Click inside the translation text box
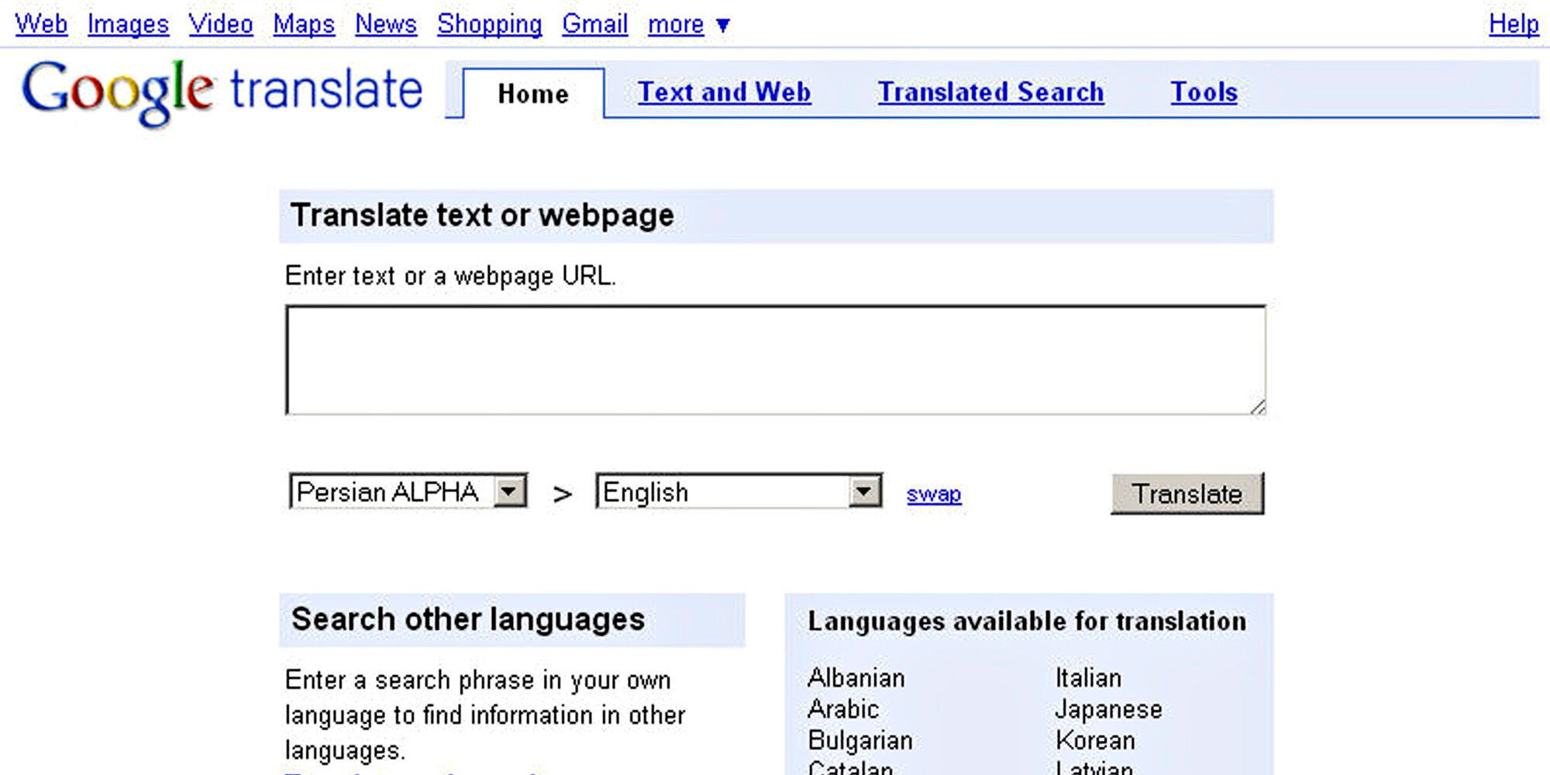 point(775,360)
